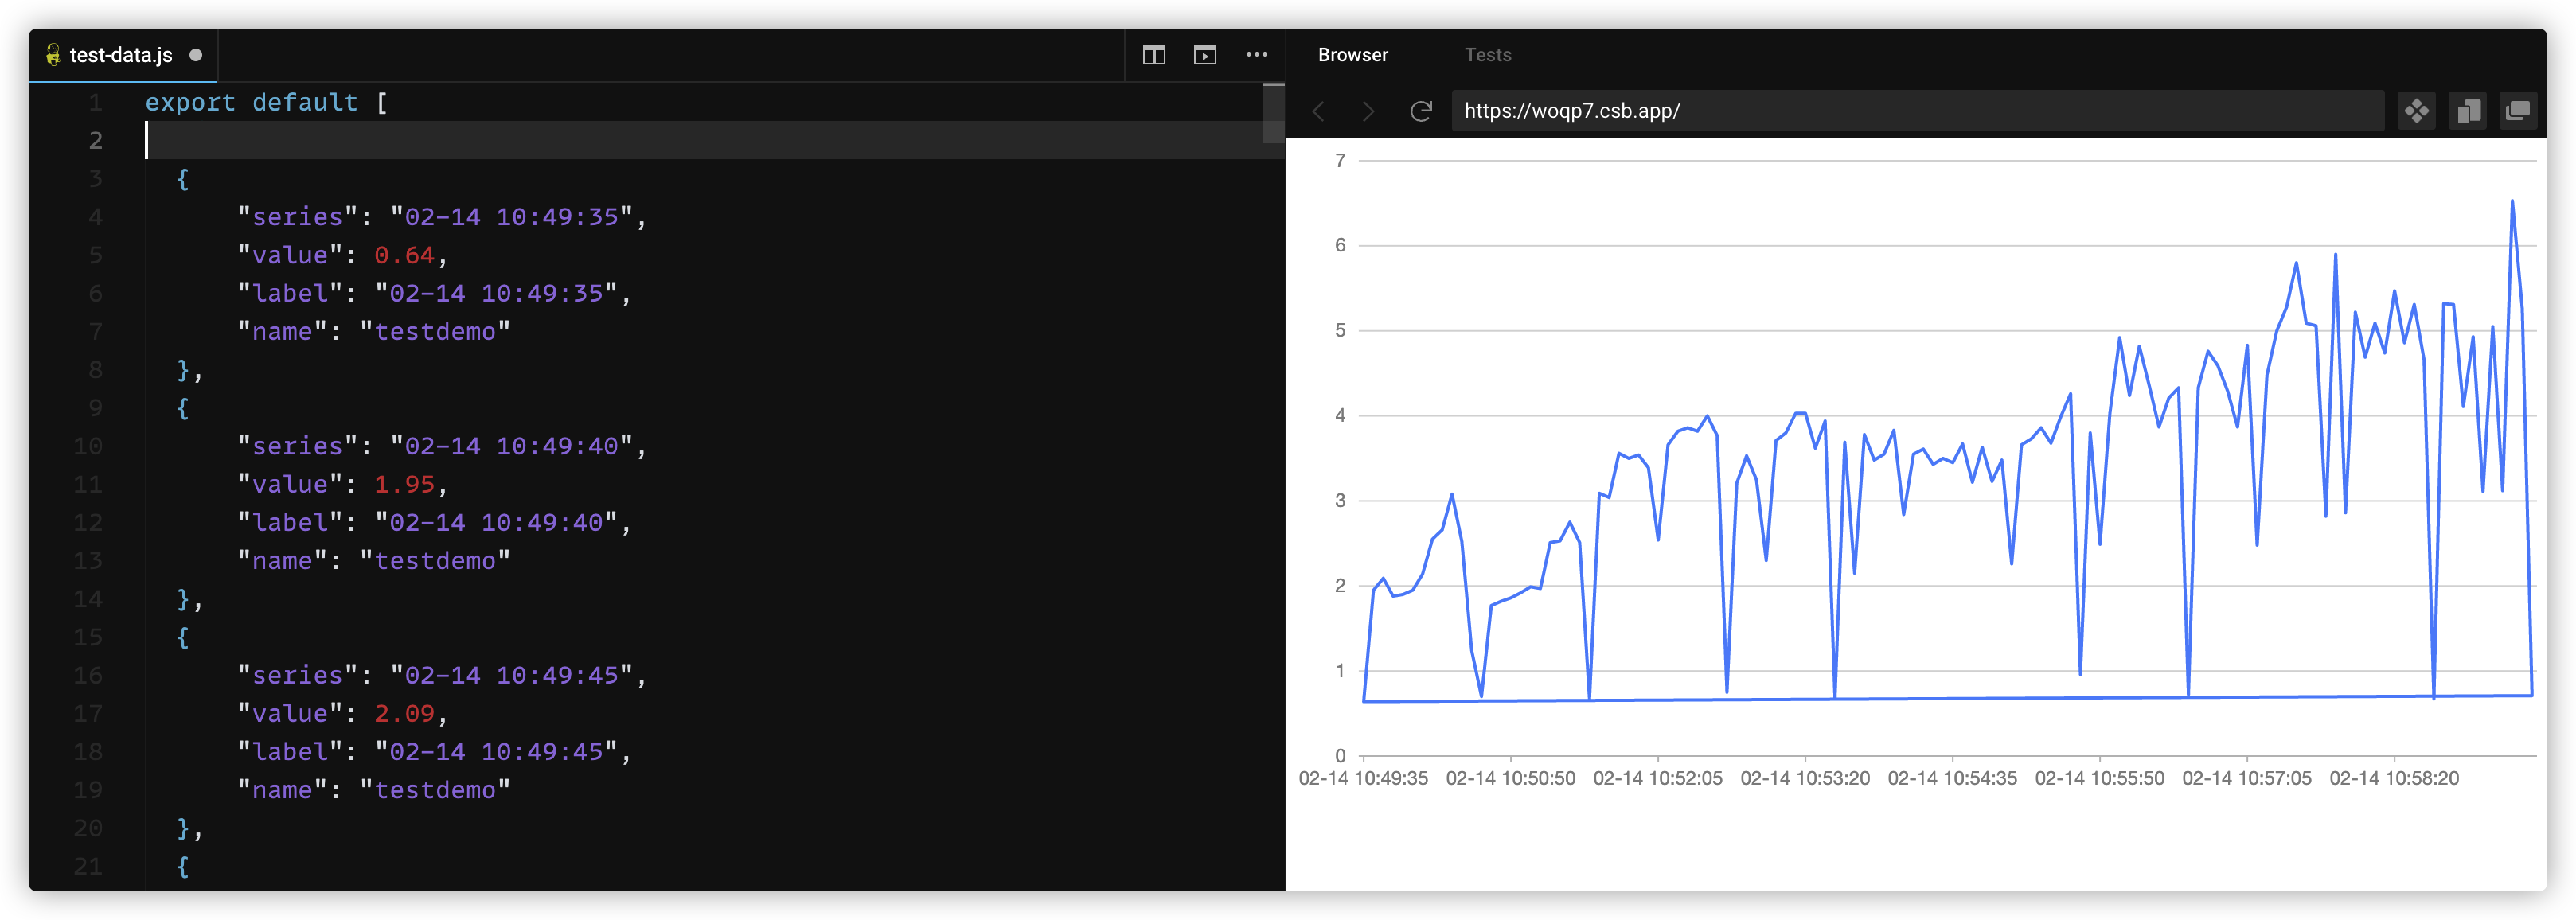Switch to the Tests tab
Viewport: 2576px width, 920px height.
[1487, 55]
